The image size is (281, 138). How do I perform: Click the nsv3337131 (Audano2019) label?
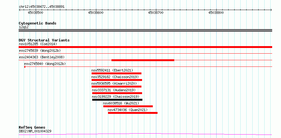coord(114,90)
